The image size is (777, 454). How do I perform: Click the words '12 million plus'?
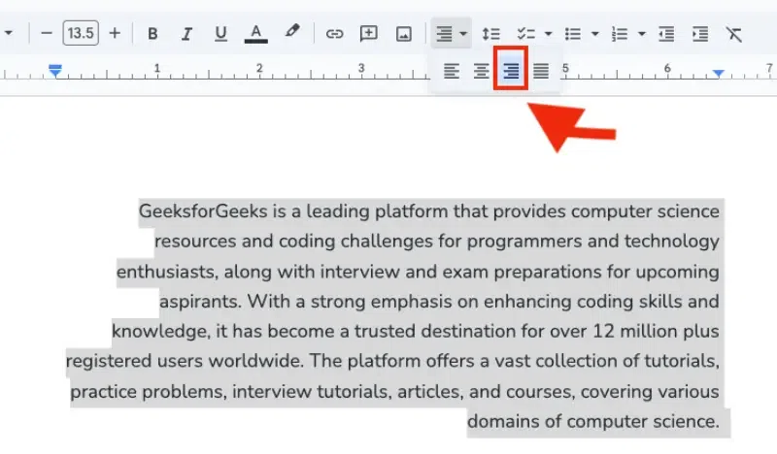click(656, 331)
